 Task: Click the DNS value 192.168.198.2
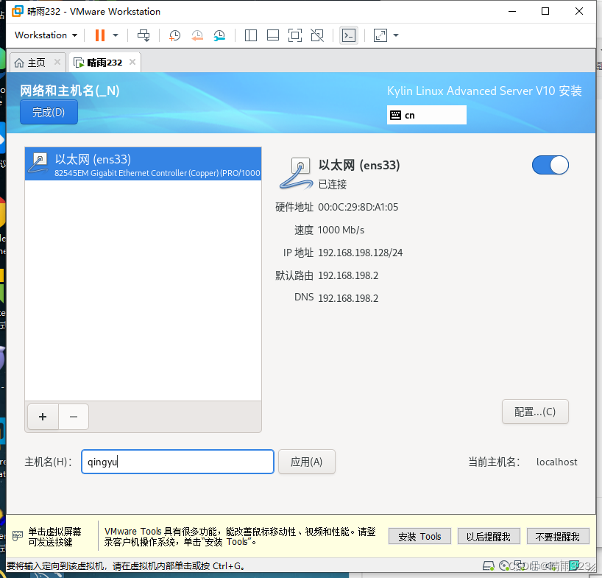click(x=348, y=298)
